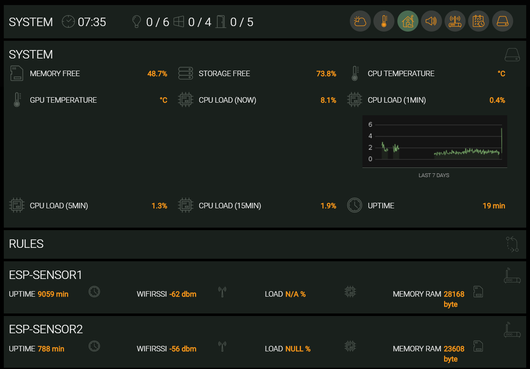The height and width of the screenshot is (369, 530).
Task: Open the CPU load last 7 days chart
Action: click(434, 142)
